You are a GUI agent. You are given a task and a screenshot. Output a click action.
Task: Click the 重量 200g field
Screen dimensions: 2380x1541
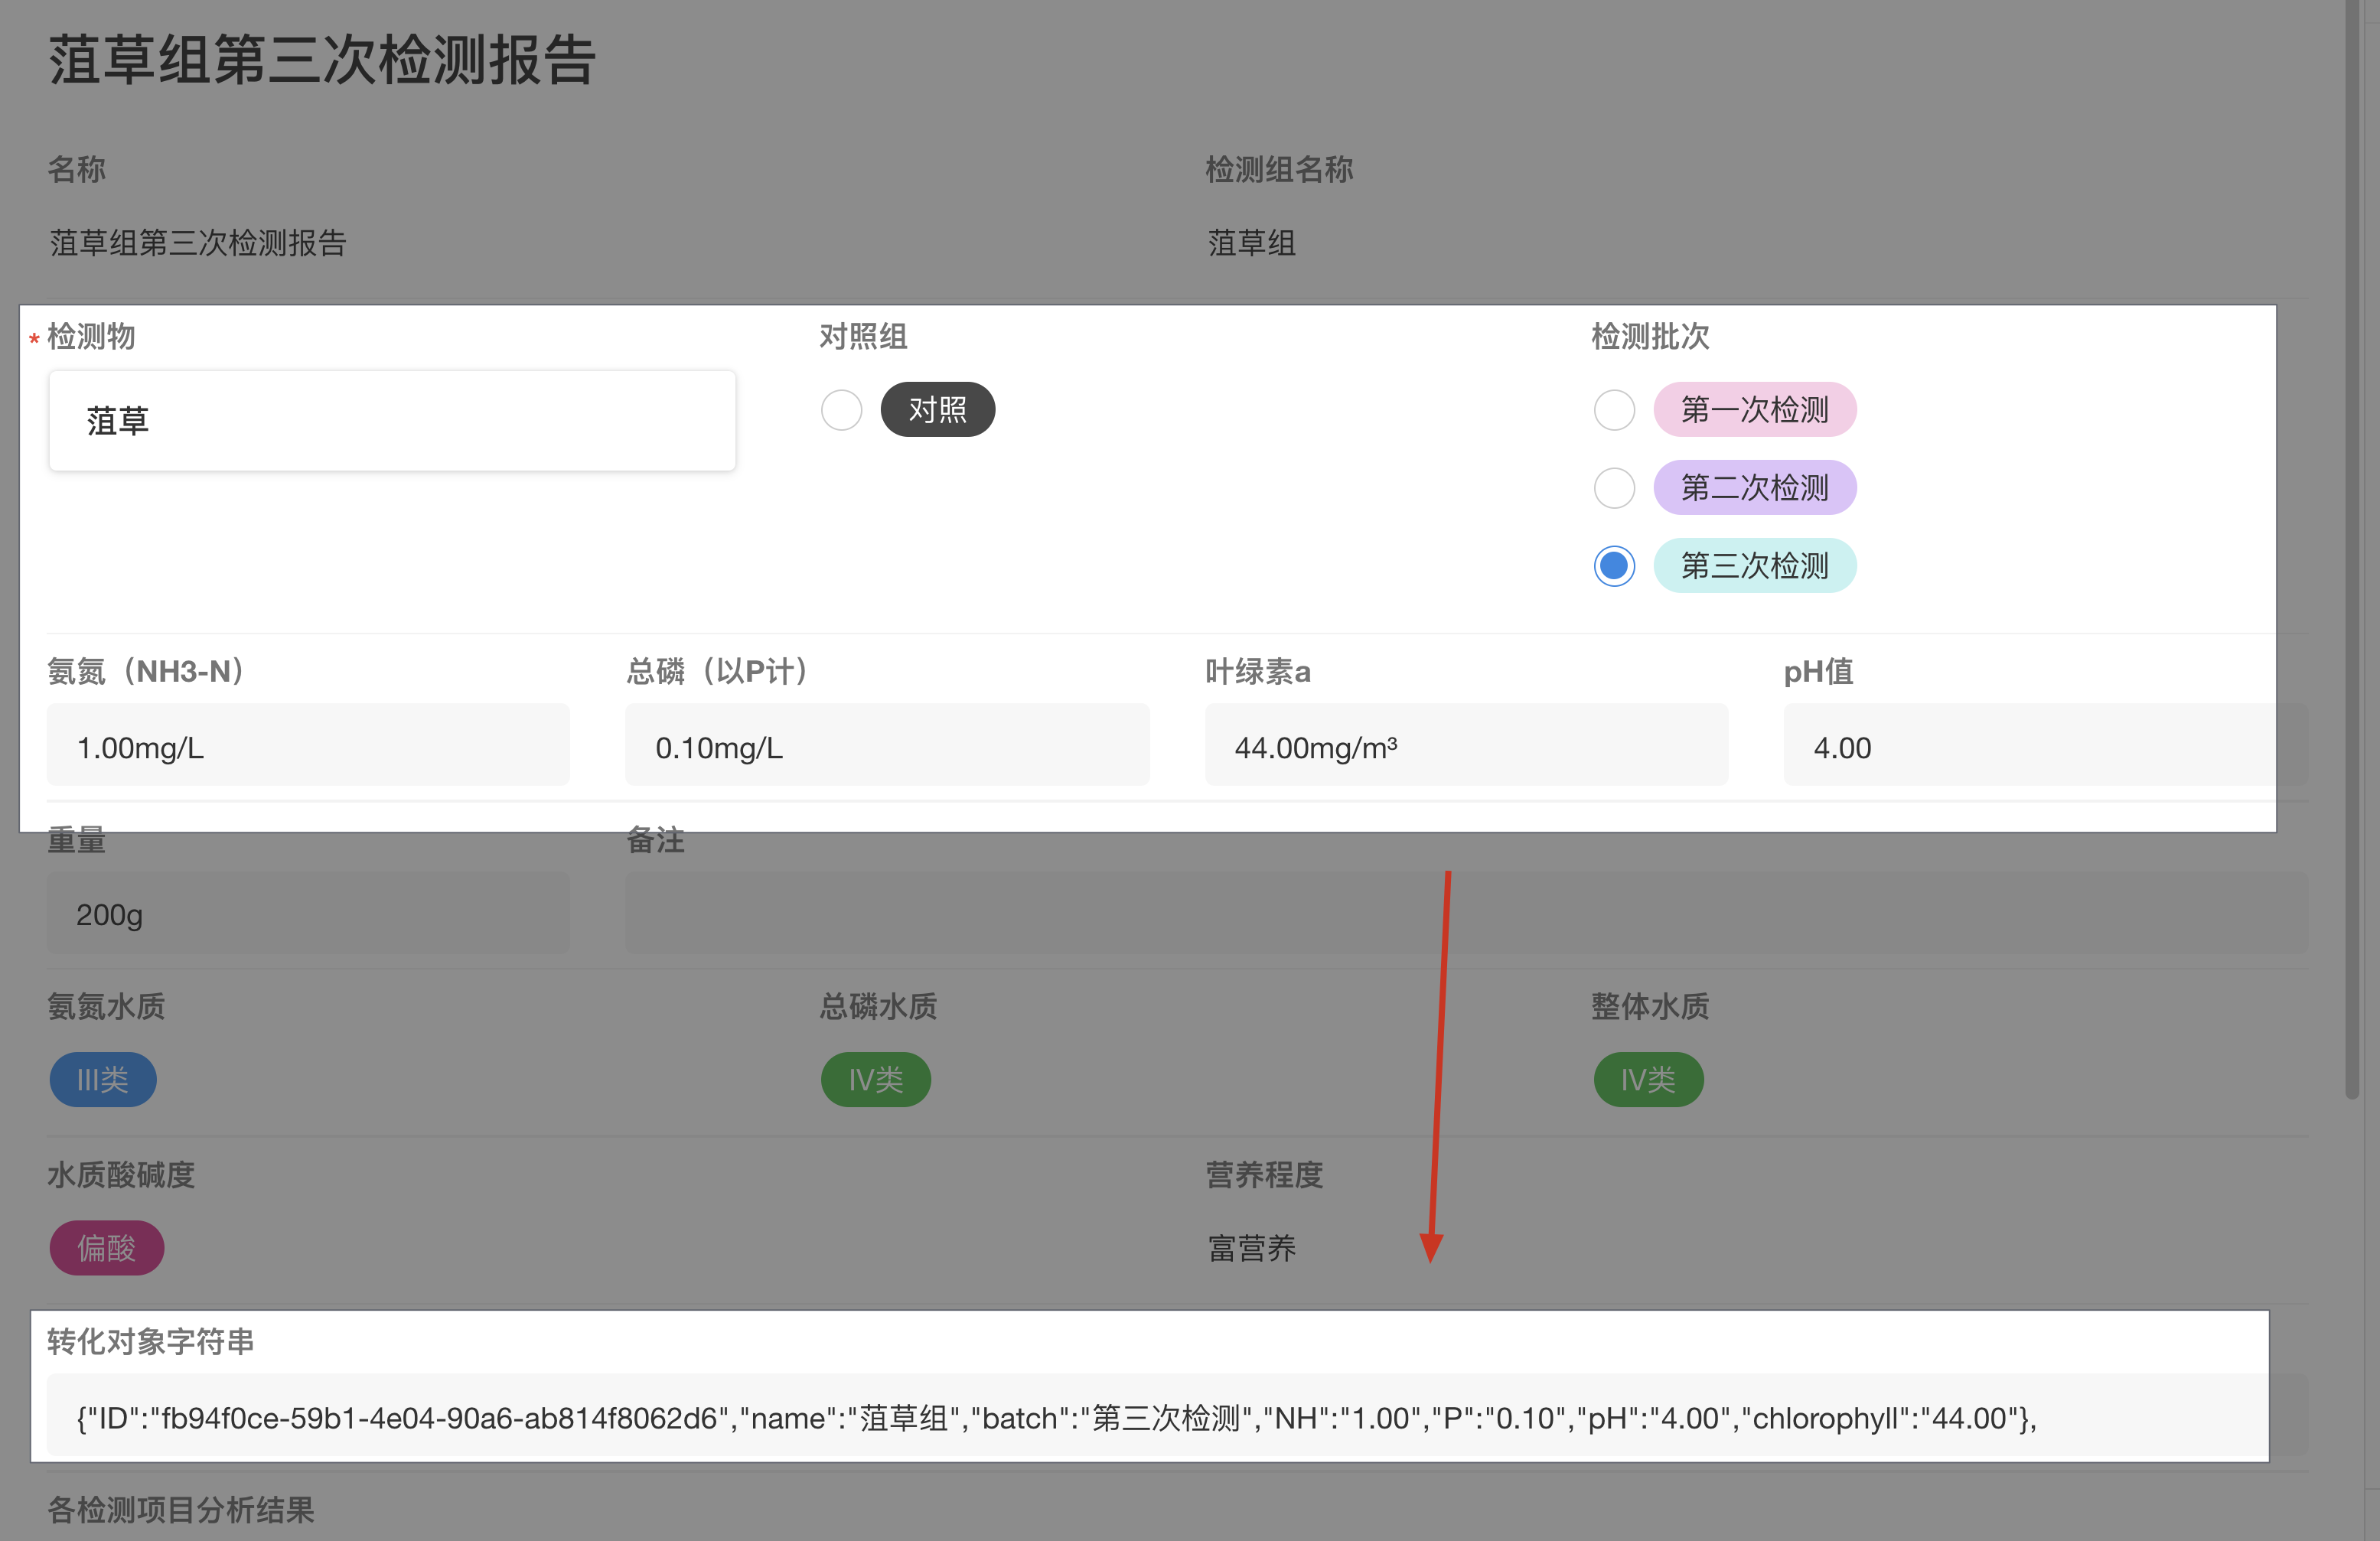point(308,914)
